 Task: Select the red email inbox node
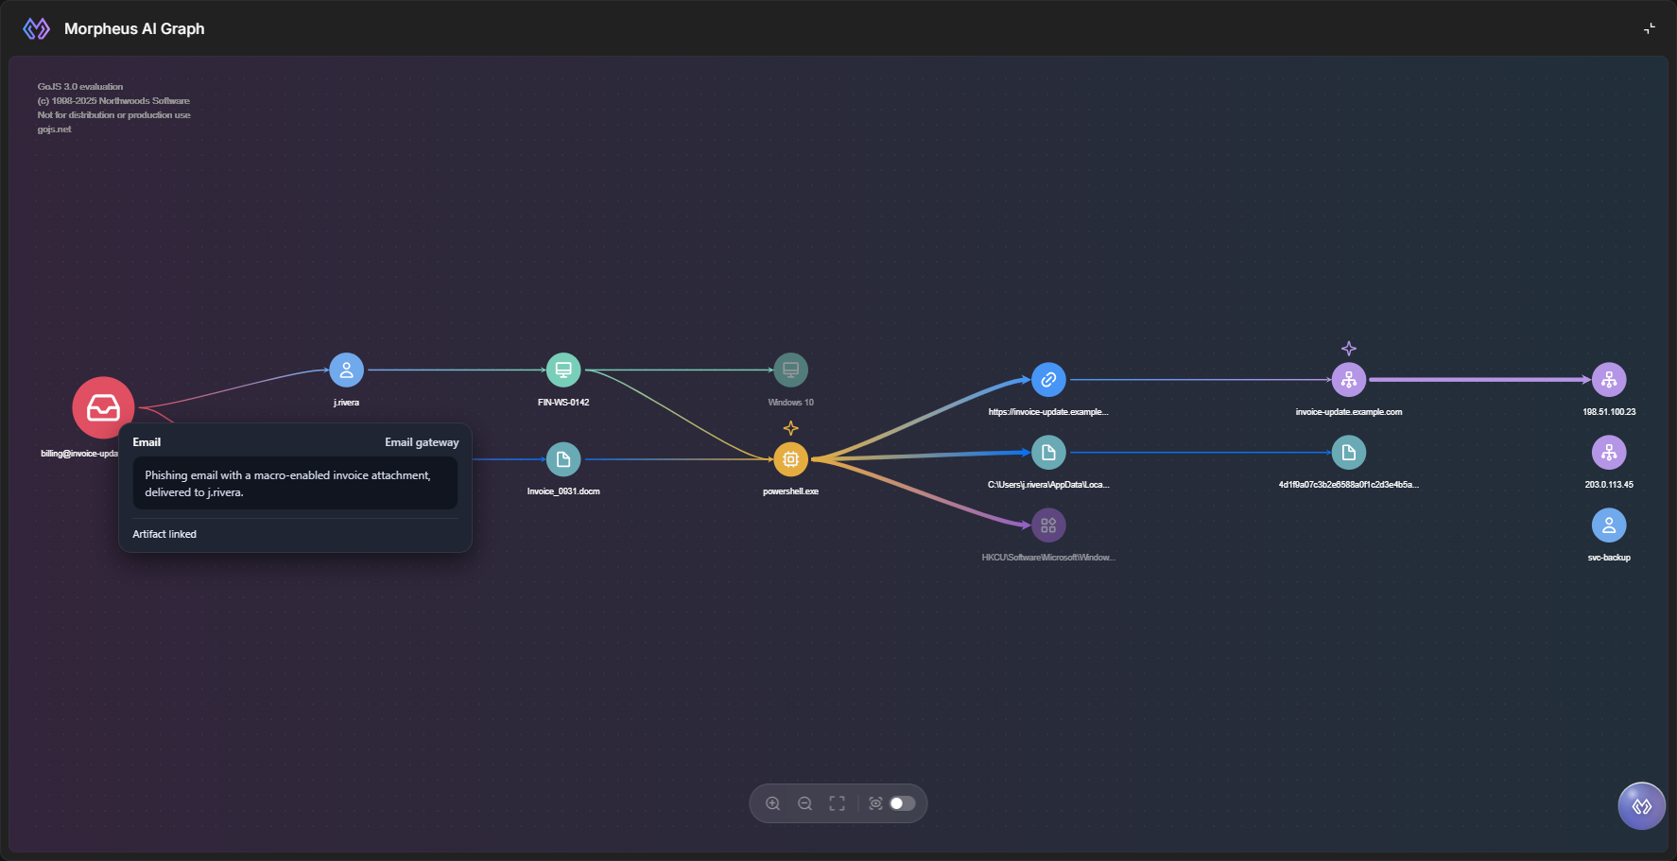point(103,407)
